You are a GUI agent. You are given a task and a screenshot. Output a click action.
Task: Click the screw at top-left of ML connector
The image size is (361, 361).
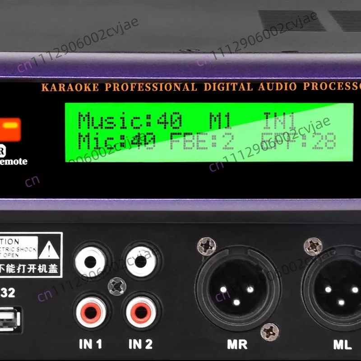[x=313, y=247]
